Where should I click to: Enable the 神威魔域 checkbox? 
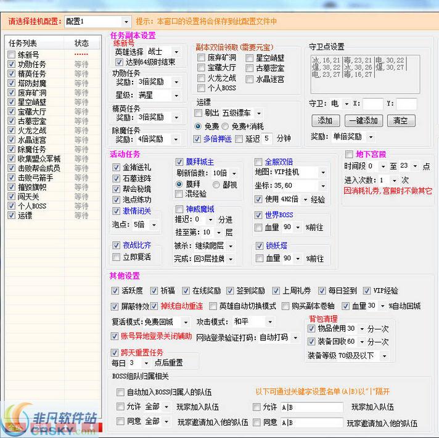click(179, 209)
